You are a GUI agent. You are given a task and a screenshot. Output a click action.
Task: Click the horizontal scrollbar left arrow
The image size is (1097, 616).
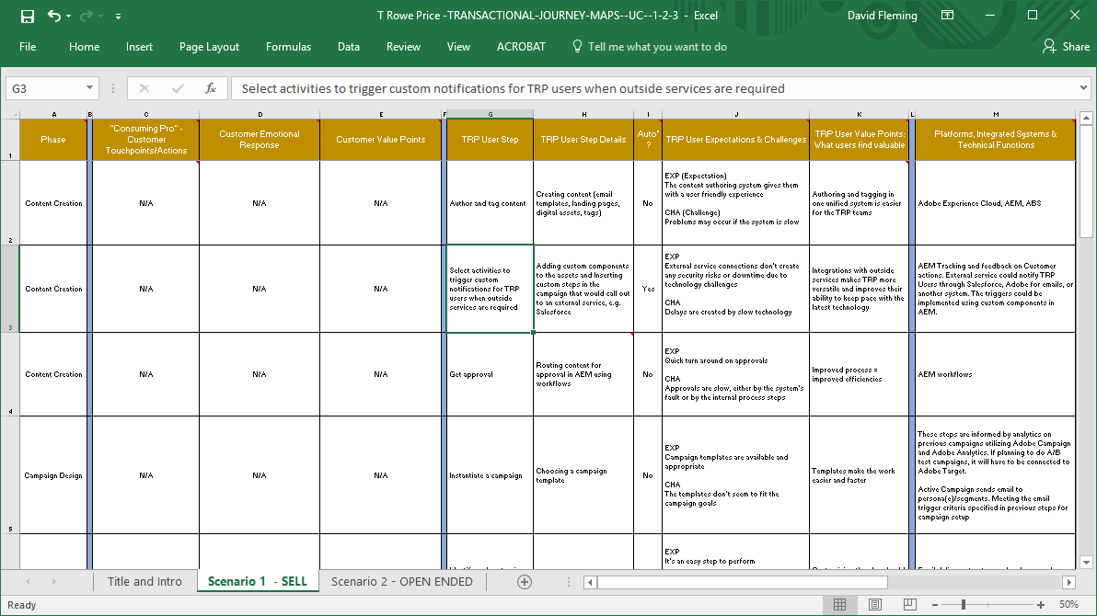pos(591,582)
